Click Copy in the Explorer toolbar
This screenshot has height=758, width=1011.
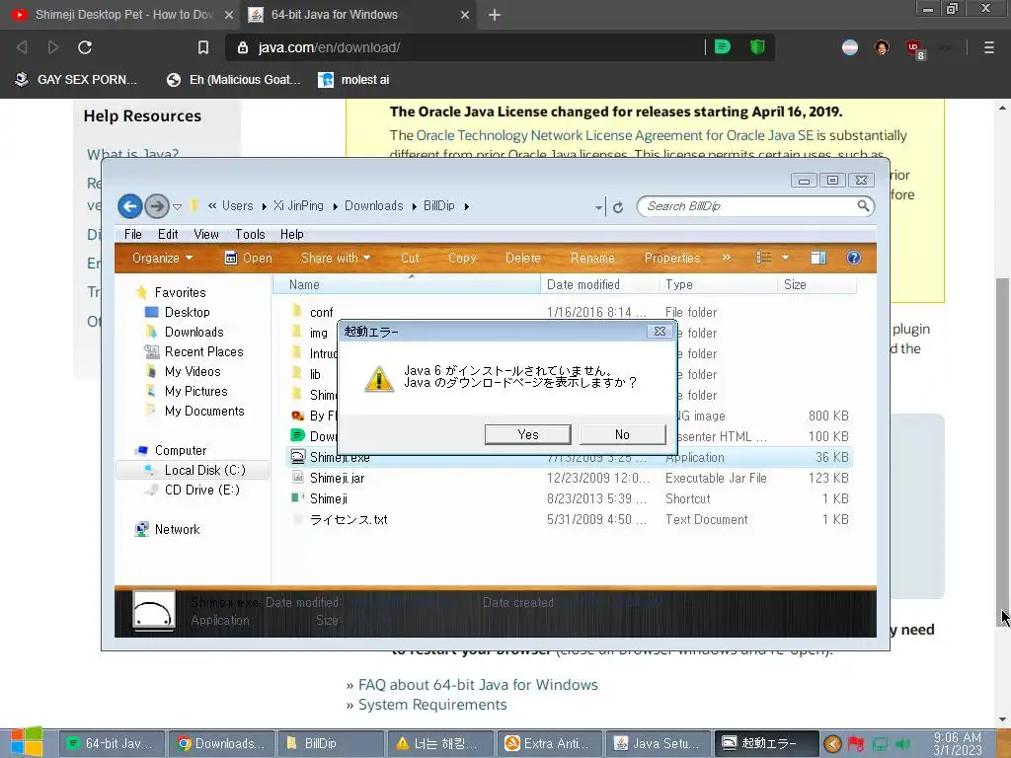point(462,258)
